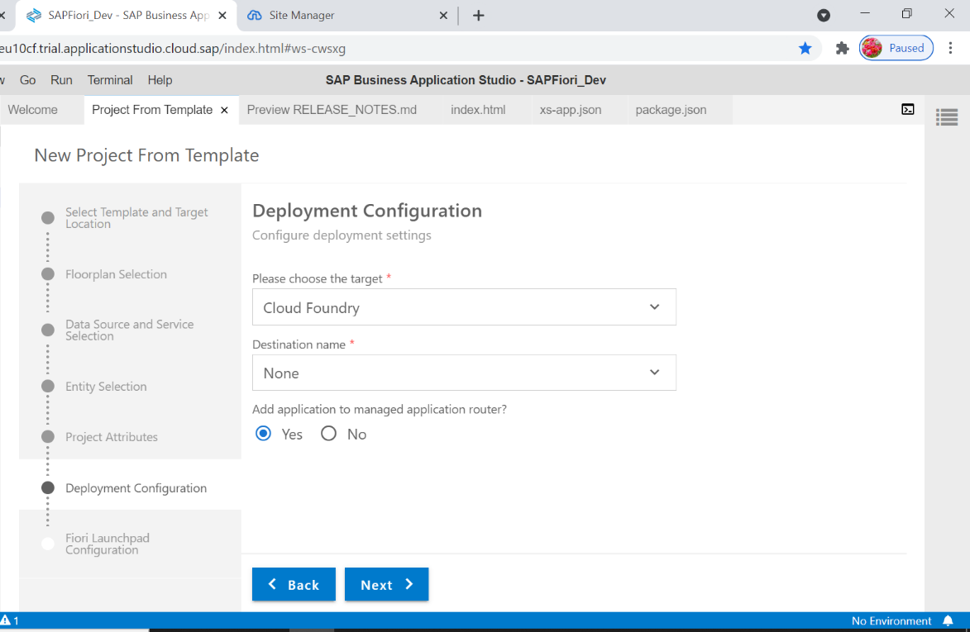Click the Deployment Configuration heading
This screenshot has height=632, width=970.
(367, 211)
